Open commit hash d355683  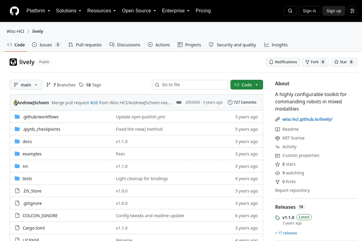pos(193,102)
